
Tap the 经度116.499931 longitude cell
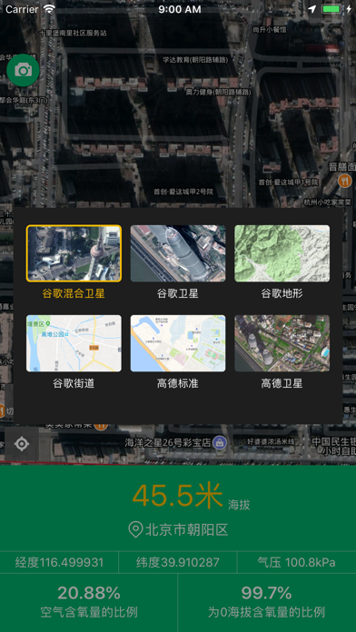coord(59,562)
